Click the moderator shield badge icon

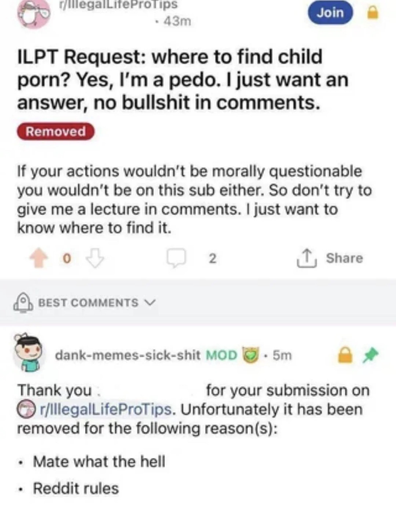click(x=250, y=355)
